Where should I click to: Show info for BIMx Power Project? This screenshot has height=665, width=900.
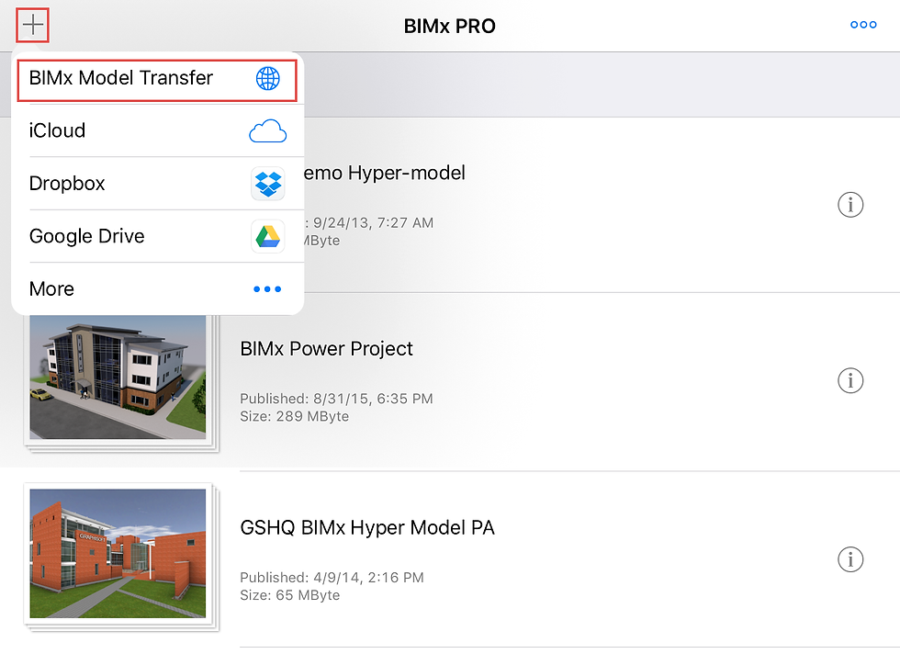point(850,380)
